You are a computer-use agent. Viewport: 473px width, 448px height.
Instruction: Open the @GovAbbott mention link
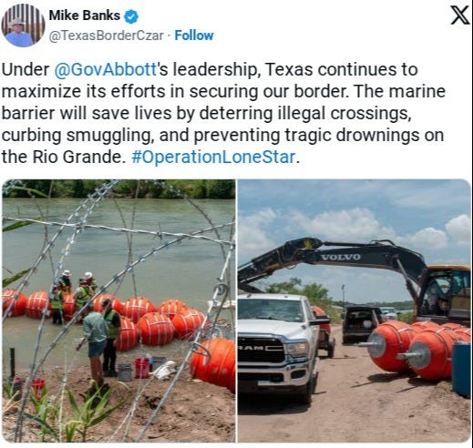click(105, 70)
